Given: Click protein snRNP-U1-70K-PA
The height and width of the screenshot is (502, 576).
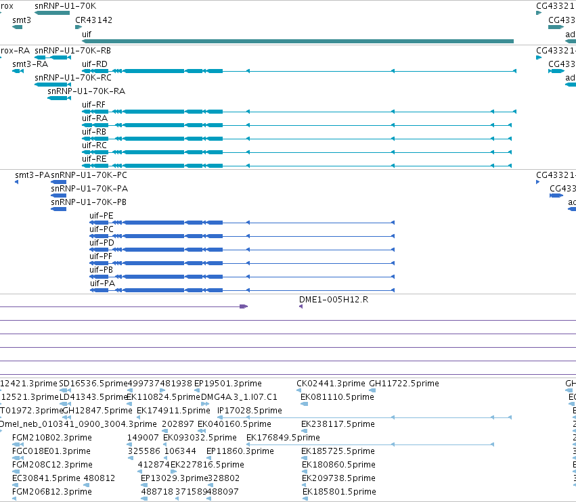Looking at the screenshot, I should point(58,196).
